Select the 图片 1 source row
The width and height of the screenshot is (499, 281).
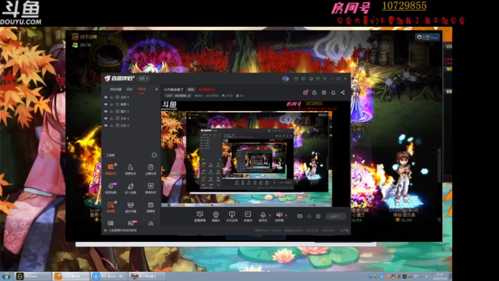131,111
